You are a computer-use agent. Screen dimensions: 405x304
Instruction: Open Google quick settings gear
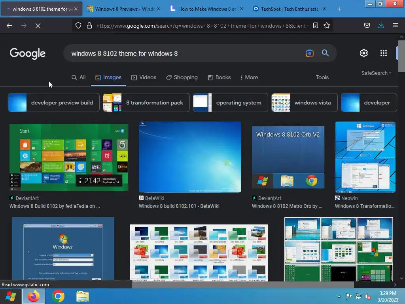364,53
